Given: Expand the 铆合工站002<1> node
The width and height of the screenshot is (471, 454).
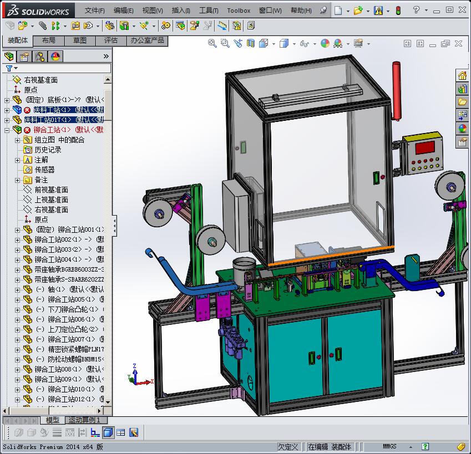Looking at the screenshot, I should tap(17, 240).
